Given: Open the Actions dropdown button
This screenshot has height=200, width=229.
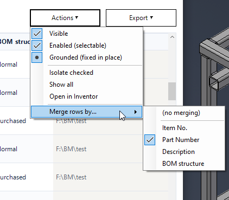Looking at the screenshot, I should tap(65, 18).
